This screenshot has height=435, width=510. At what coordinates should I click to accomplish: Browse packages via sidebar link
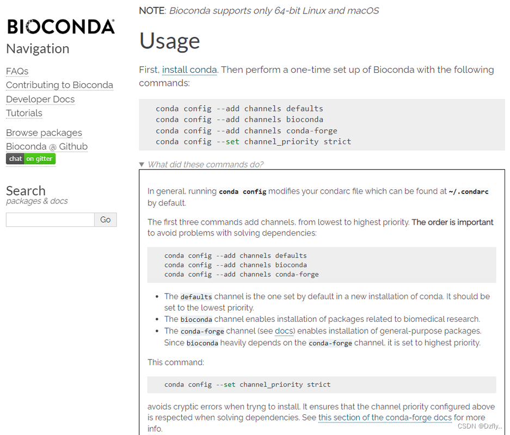[44, 133]
